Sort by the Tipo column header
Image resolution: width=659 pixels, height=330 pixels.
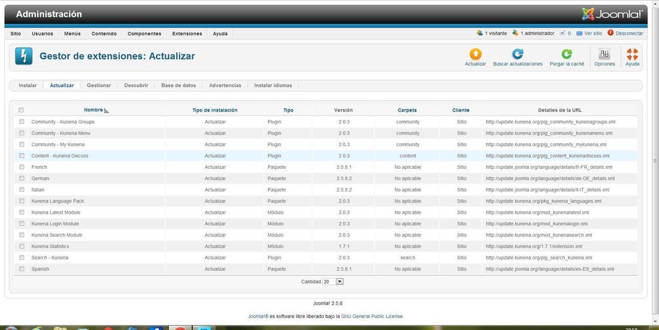[x=288, y=110]
